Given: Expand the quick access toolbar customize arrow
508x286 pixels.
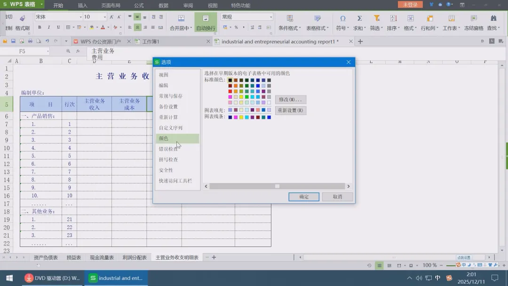Looking at the screenshot, I should [66, 41].
